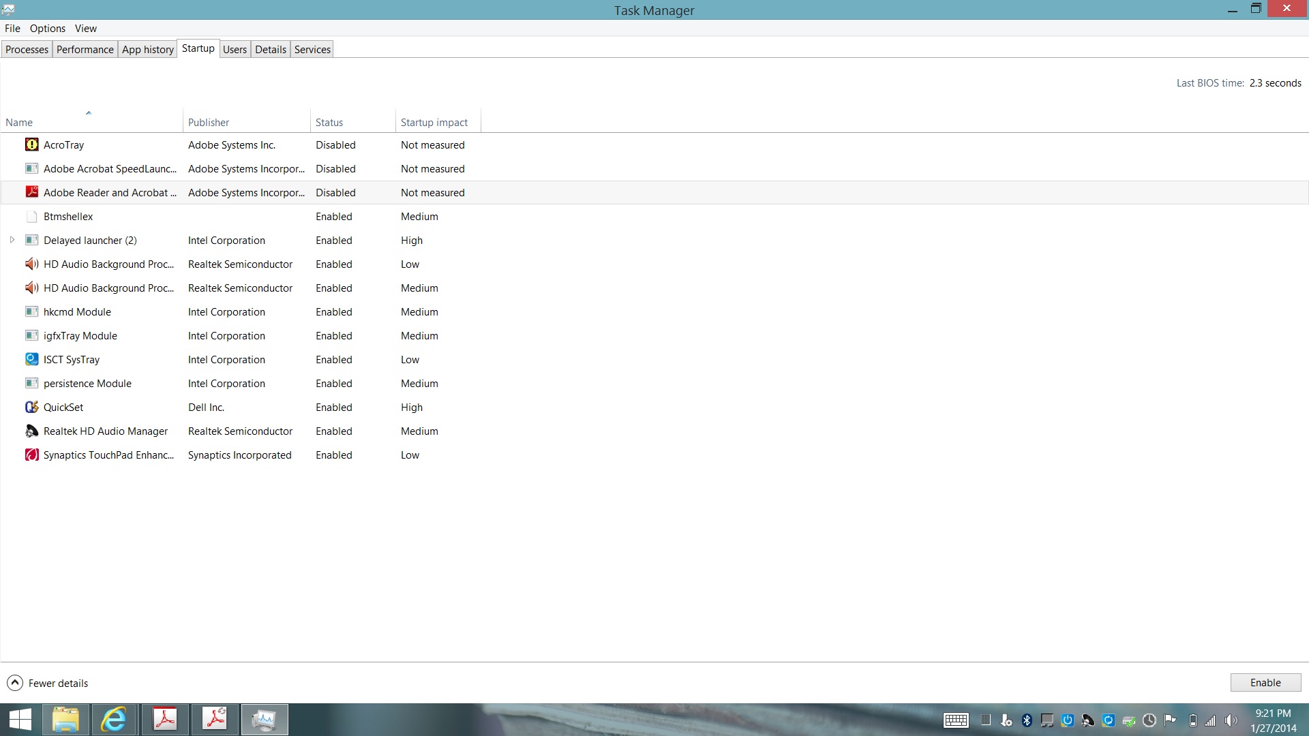This screenshot has height=736, width=1309.
Task: Open the File menu
Action: pos(12,28)
